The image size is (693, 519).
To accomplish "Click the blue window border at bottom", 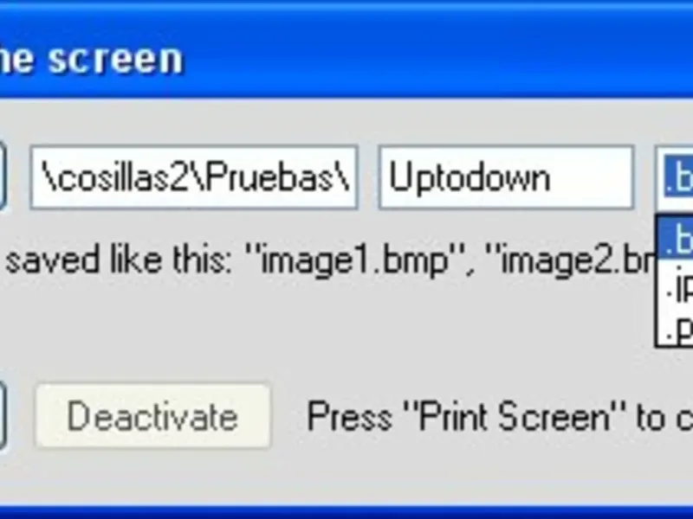I will (x=346, y=512).
